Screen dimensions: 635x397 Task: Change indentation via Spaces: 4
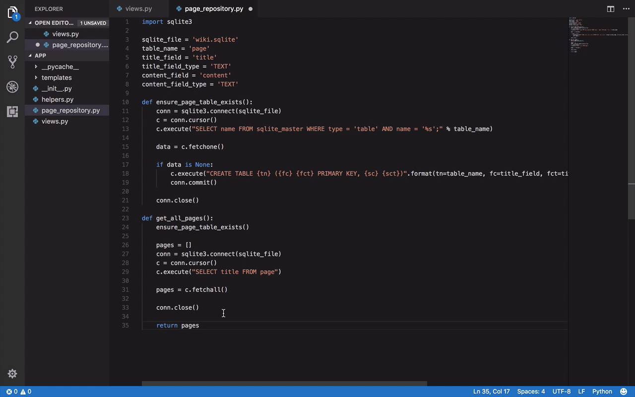531,392
